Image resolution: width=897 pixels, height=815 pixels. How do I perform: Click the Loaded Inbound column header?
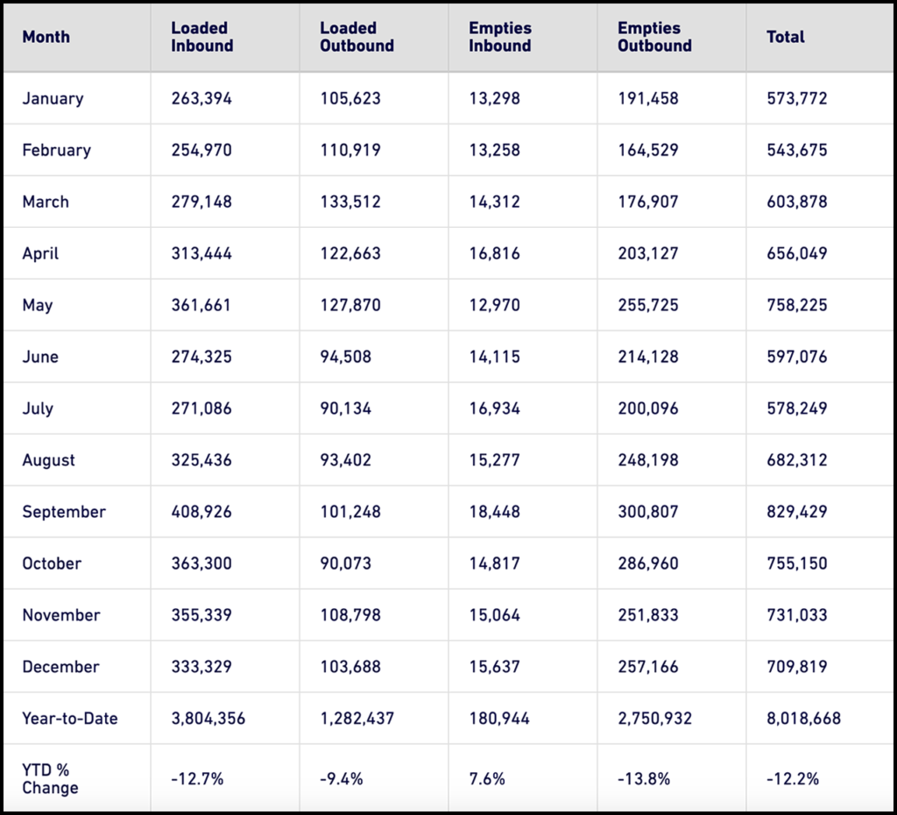201,37
